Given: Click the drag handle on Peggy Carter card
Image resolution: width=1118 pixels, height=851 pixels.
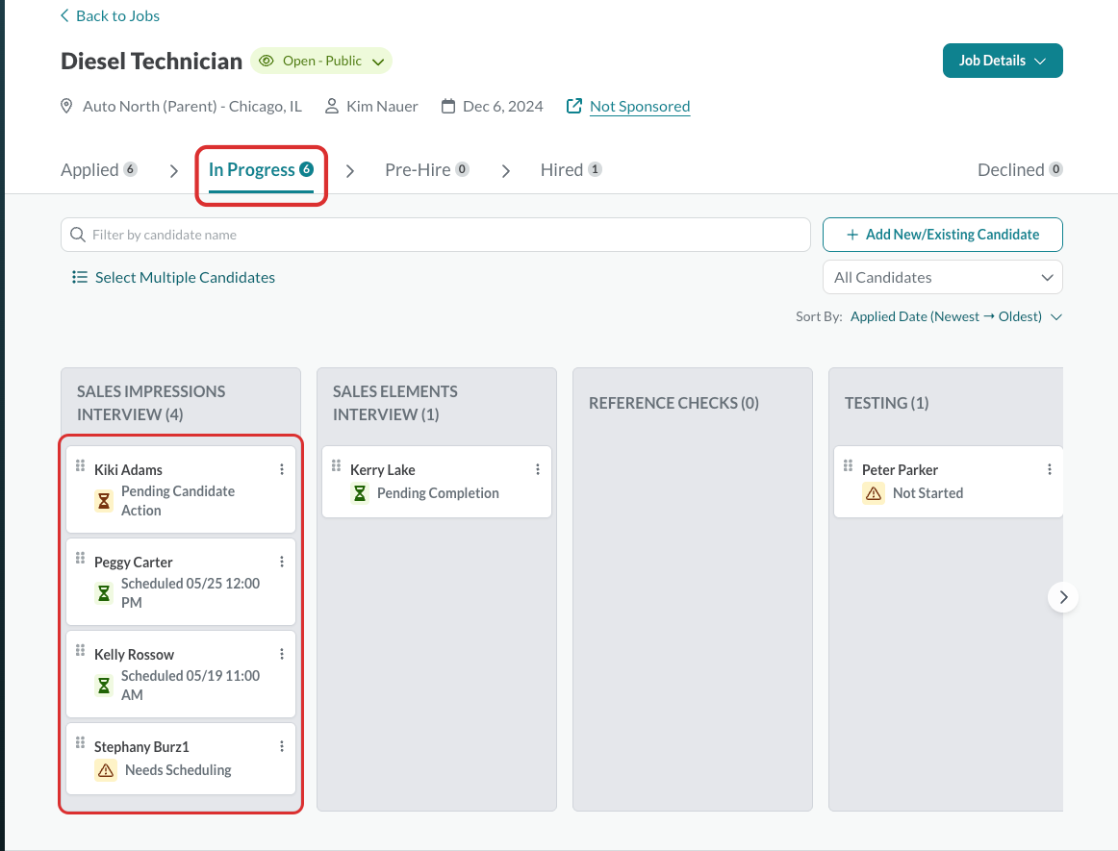Looking at the screenshot, I should coord(80,558).
